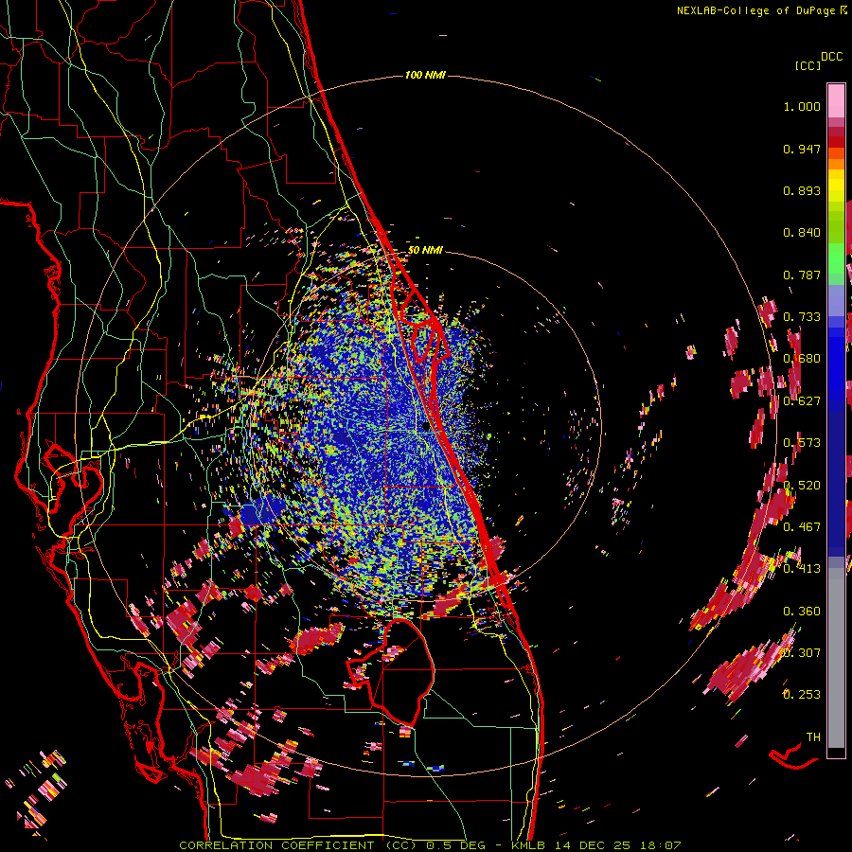Click the 0.787 legend value
The height and width of the screenshot is (852, 852).
[802, 275]
